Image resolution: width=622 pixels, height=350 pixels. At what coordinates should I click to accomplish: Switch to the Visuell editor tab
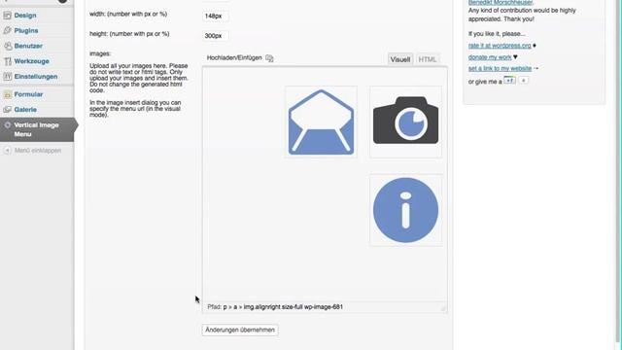(x=399, y=59)
